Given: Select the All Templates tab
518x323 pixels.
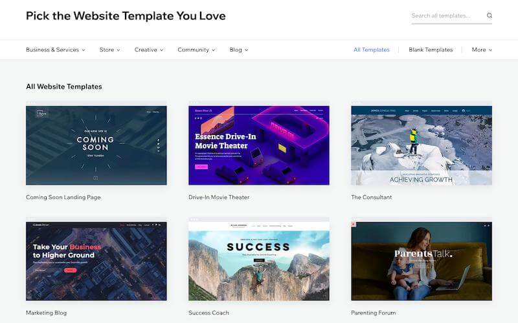Looking at the screenshot, I should [x=371, y=50].
